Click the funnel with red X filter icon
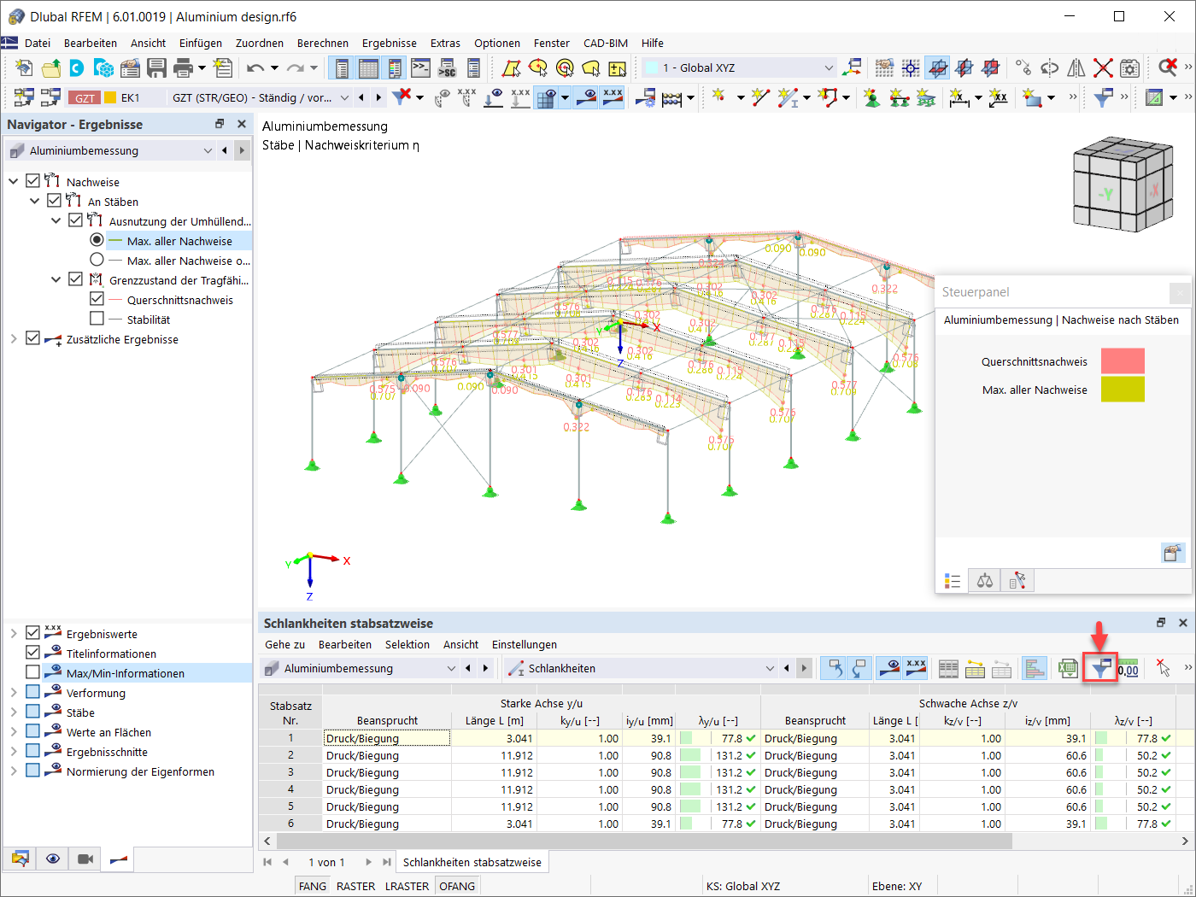The width and height of the screenshot is (1196, 897). pyautogui.click(x=402, y=97)
